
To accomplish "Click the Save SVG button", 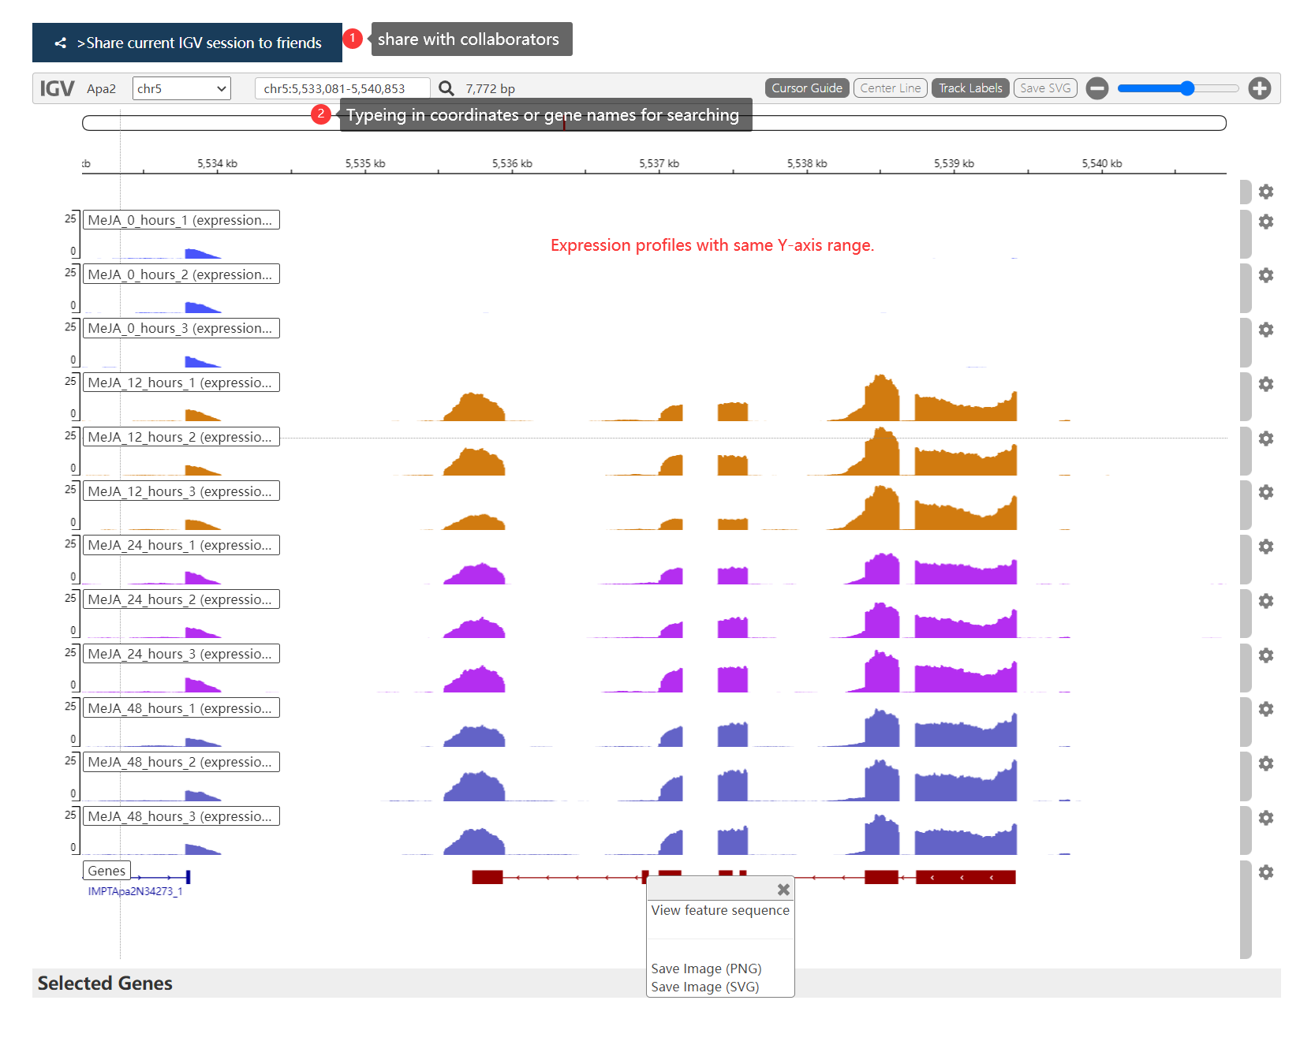I will pos(1045,88).
